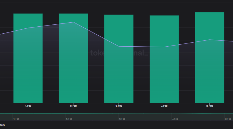Click '5. Feb' in the range navigator

point(69,119)
